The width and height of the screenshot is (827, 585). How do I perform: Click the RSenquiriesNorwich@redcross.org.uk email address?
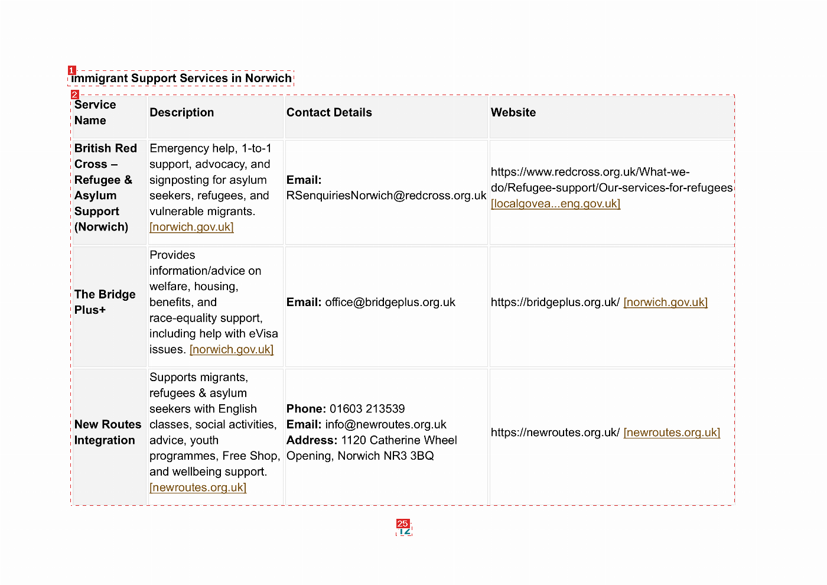386,196
